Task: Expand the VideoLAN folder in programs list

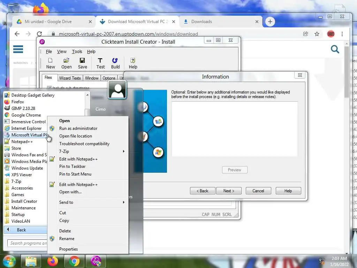Action: pos(21,221)
